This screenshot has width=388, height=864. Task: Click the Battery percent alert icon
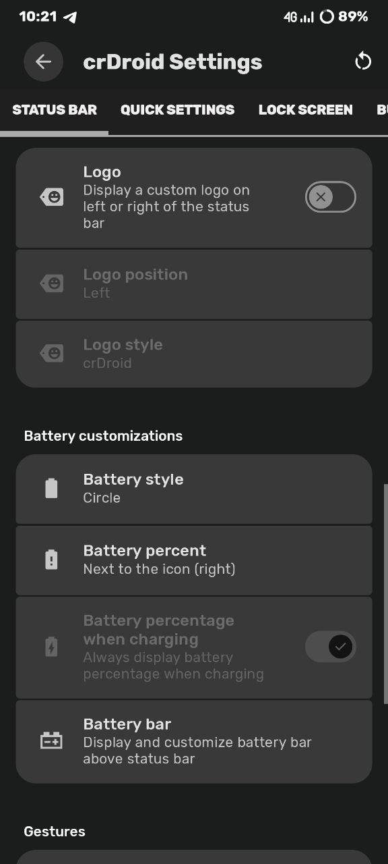click(51, 560)
